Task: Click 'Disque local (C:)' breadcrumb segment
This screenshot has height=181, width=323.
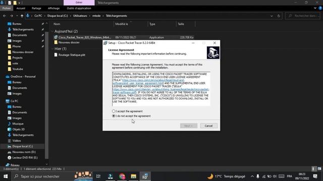Action: tap(58, 16)
